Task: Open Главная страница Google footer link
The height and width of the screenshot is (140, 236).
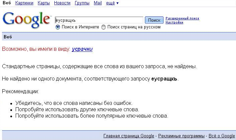Action: coord(129,136)
